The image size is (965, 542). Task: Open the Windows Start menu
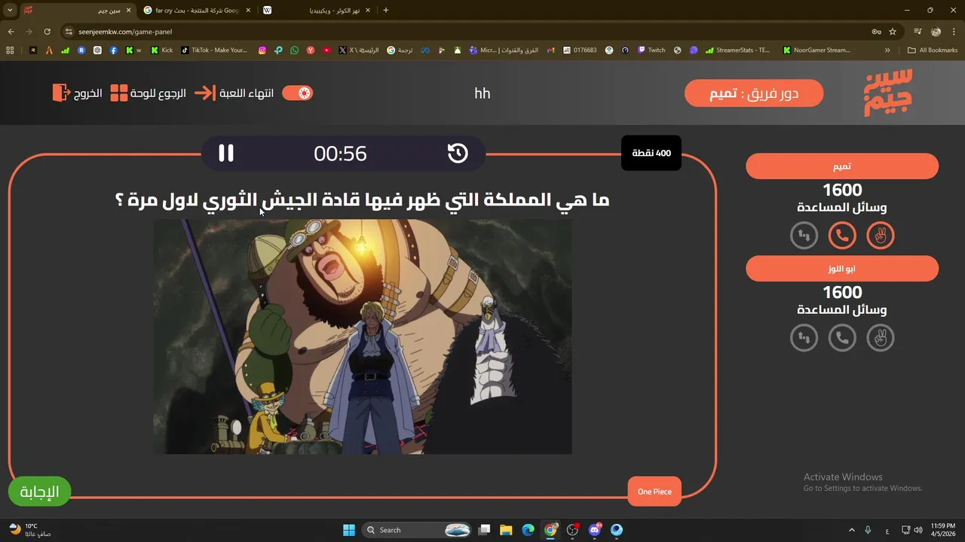coord(349,530)
